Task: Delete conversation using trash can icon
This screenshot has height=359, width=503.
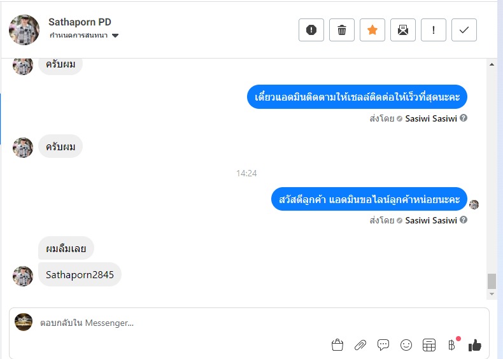Action: pos(342,30)
